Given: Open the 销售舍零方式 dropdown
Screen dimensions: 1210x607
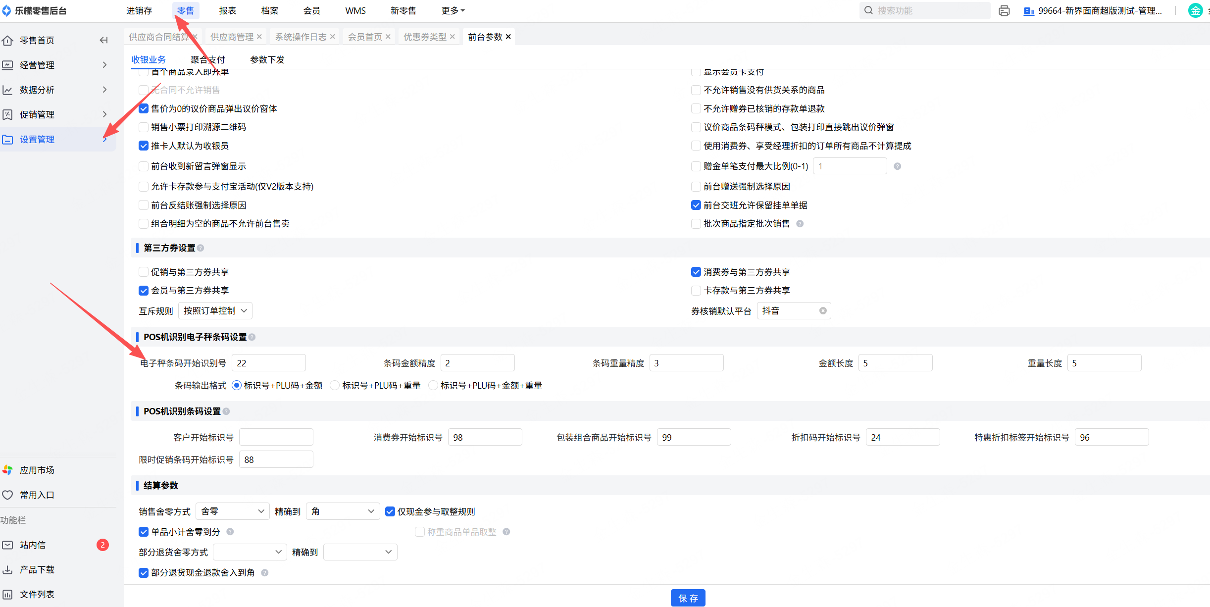Looking at the screenshot, I should point(232,511).
